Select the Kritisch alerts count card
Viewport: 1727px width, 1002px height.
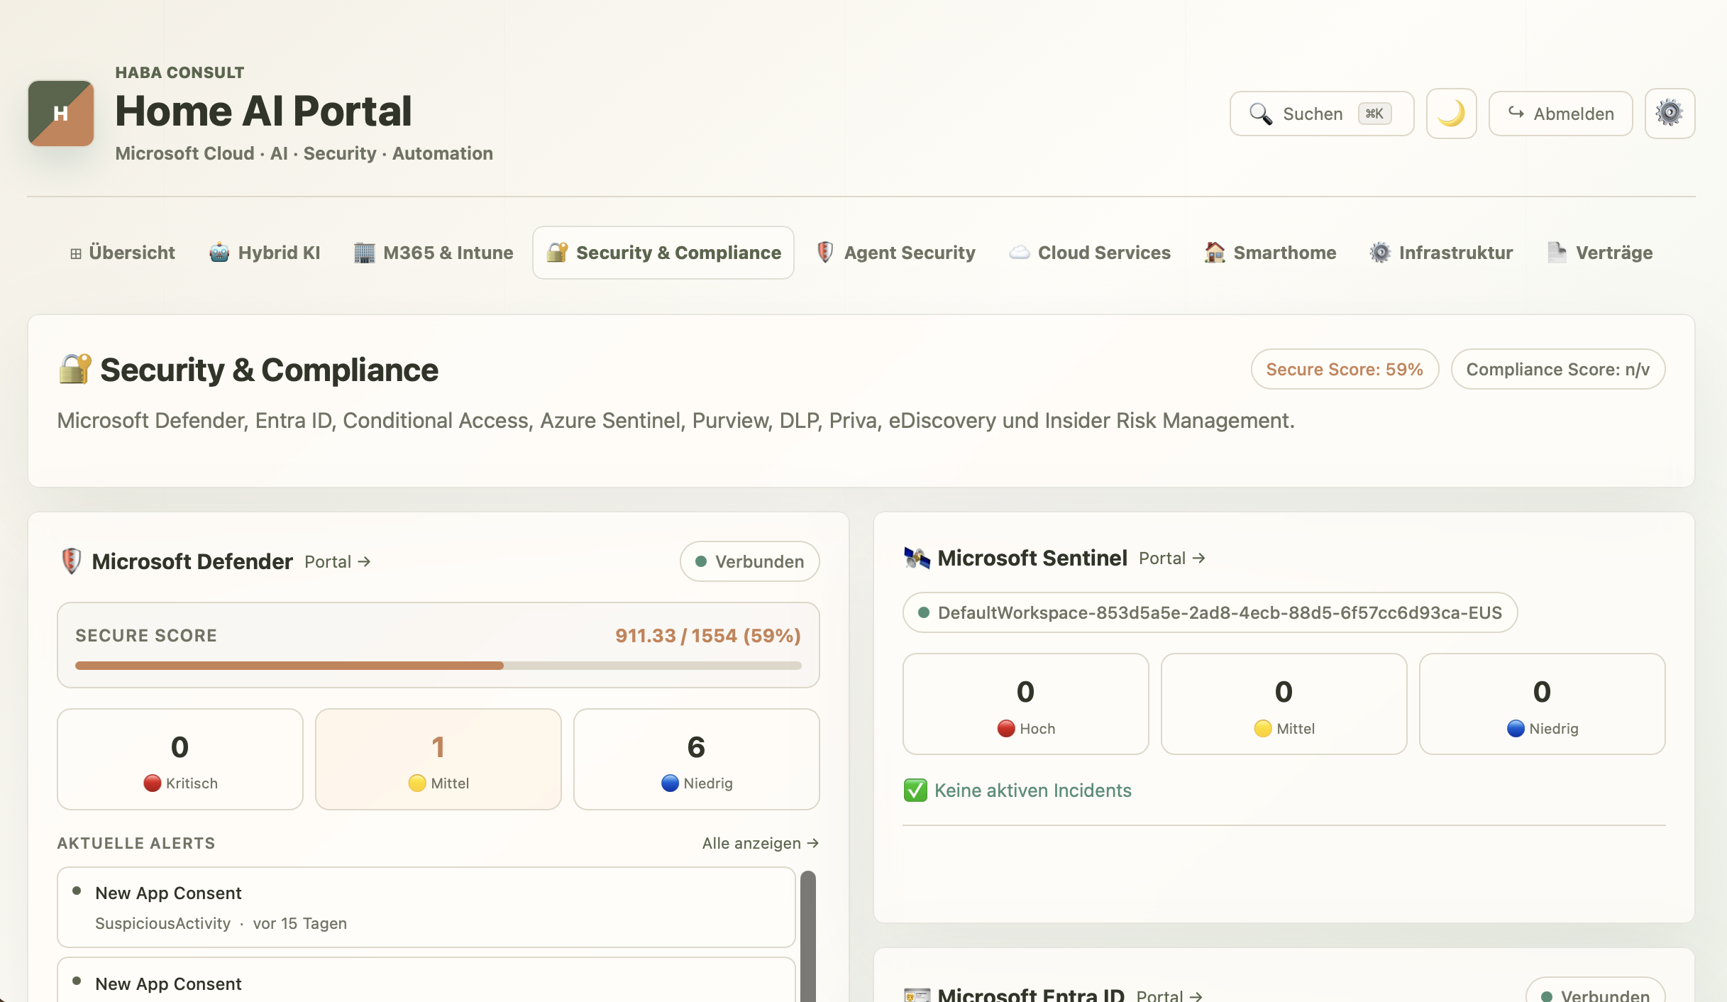(180, 759)
